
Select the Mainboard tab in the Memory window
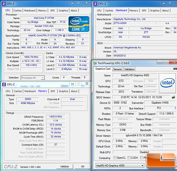pos(30,91)
